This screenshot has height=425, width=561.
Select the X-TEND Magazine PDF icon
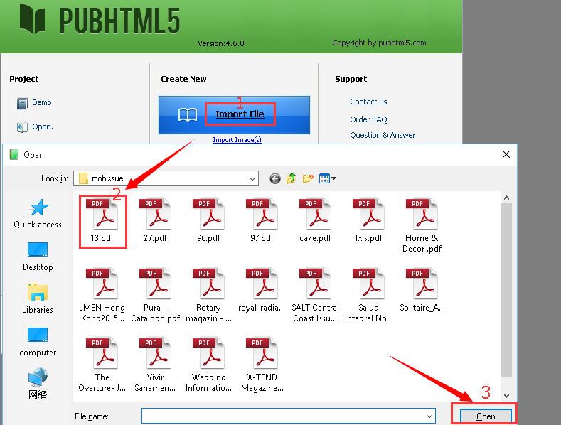(x=262, y=353)
